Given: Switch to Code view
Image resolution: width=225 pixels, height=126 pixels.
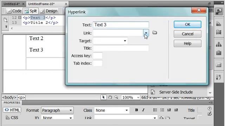Looking at the screenshot, I should click(14, 11).
